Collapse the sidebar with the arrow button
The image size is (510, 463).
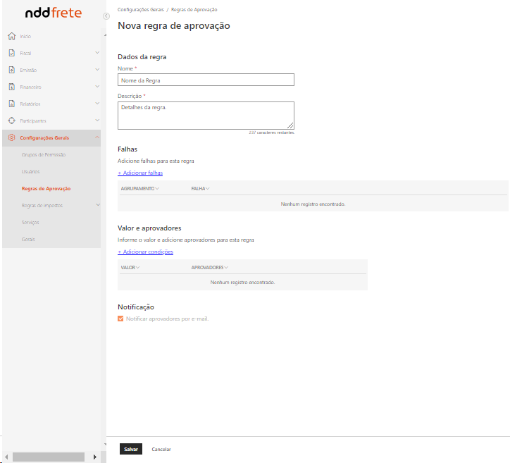[x=106, y=16]
